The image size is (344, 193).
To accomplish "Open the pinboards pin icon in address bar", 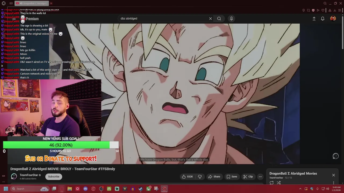I will tap(303, 10).
